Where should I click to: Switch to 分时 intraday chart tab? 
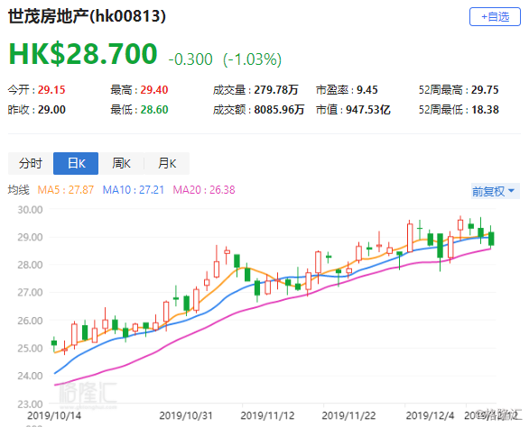point(31,163)
